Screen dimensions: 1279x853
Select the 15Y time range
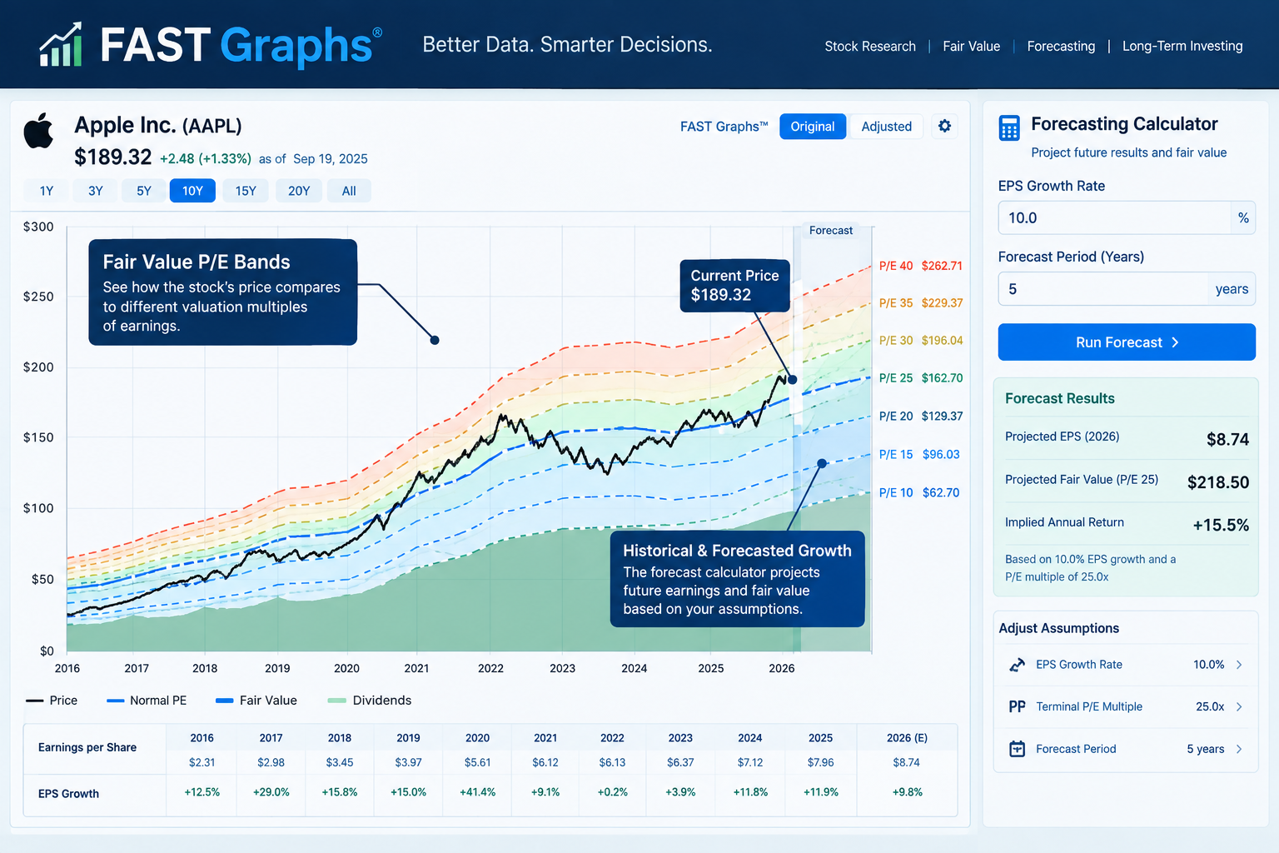tap(246, 191)
